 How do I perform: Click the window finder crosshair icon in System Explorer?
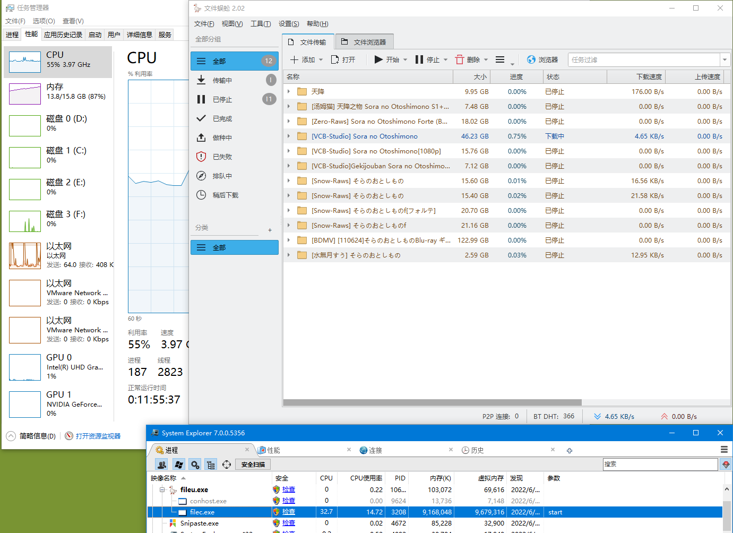click(x=227, y=464)
